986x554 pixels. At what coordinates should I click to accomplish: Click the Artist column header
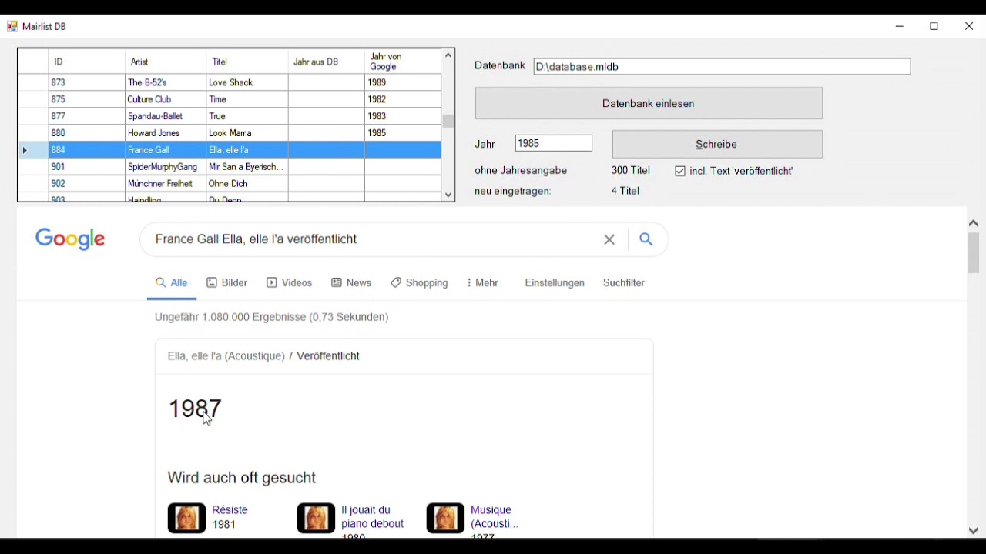166,62
